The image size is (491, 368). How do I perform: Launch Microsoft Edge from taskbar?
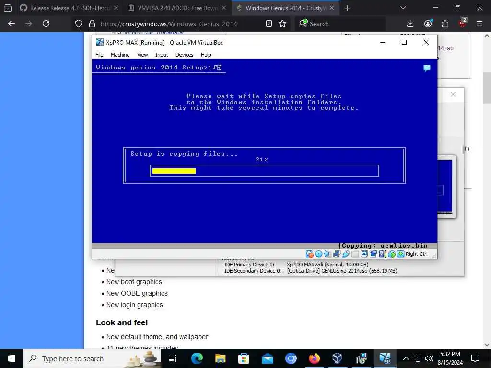[197, 358]
